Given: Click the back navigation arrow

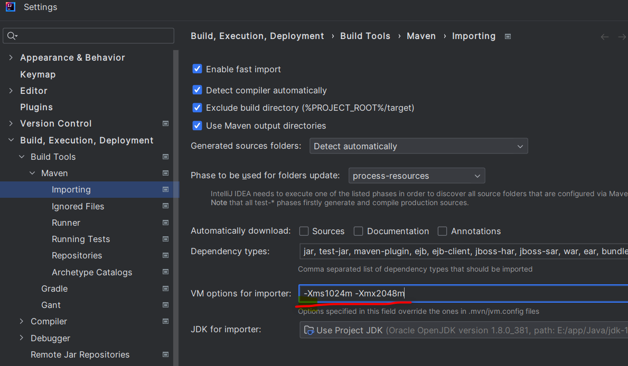Looking at the screenshot, I should click(x=604, y=37).
